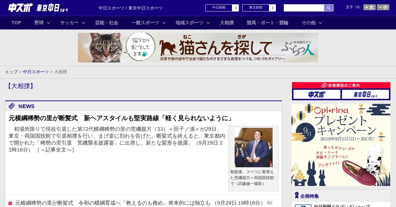Viewport: 396px width, 207px height.
Task: Click the arrow next to 中日新聞
Action: [x=236, y=8]
